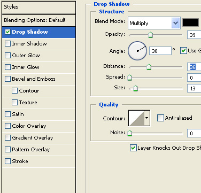This screenshot has height=193, width=201.
Task: Click the Noise slider handle
Action: click(130, 133)
